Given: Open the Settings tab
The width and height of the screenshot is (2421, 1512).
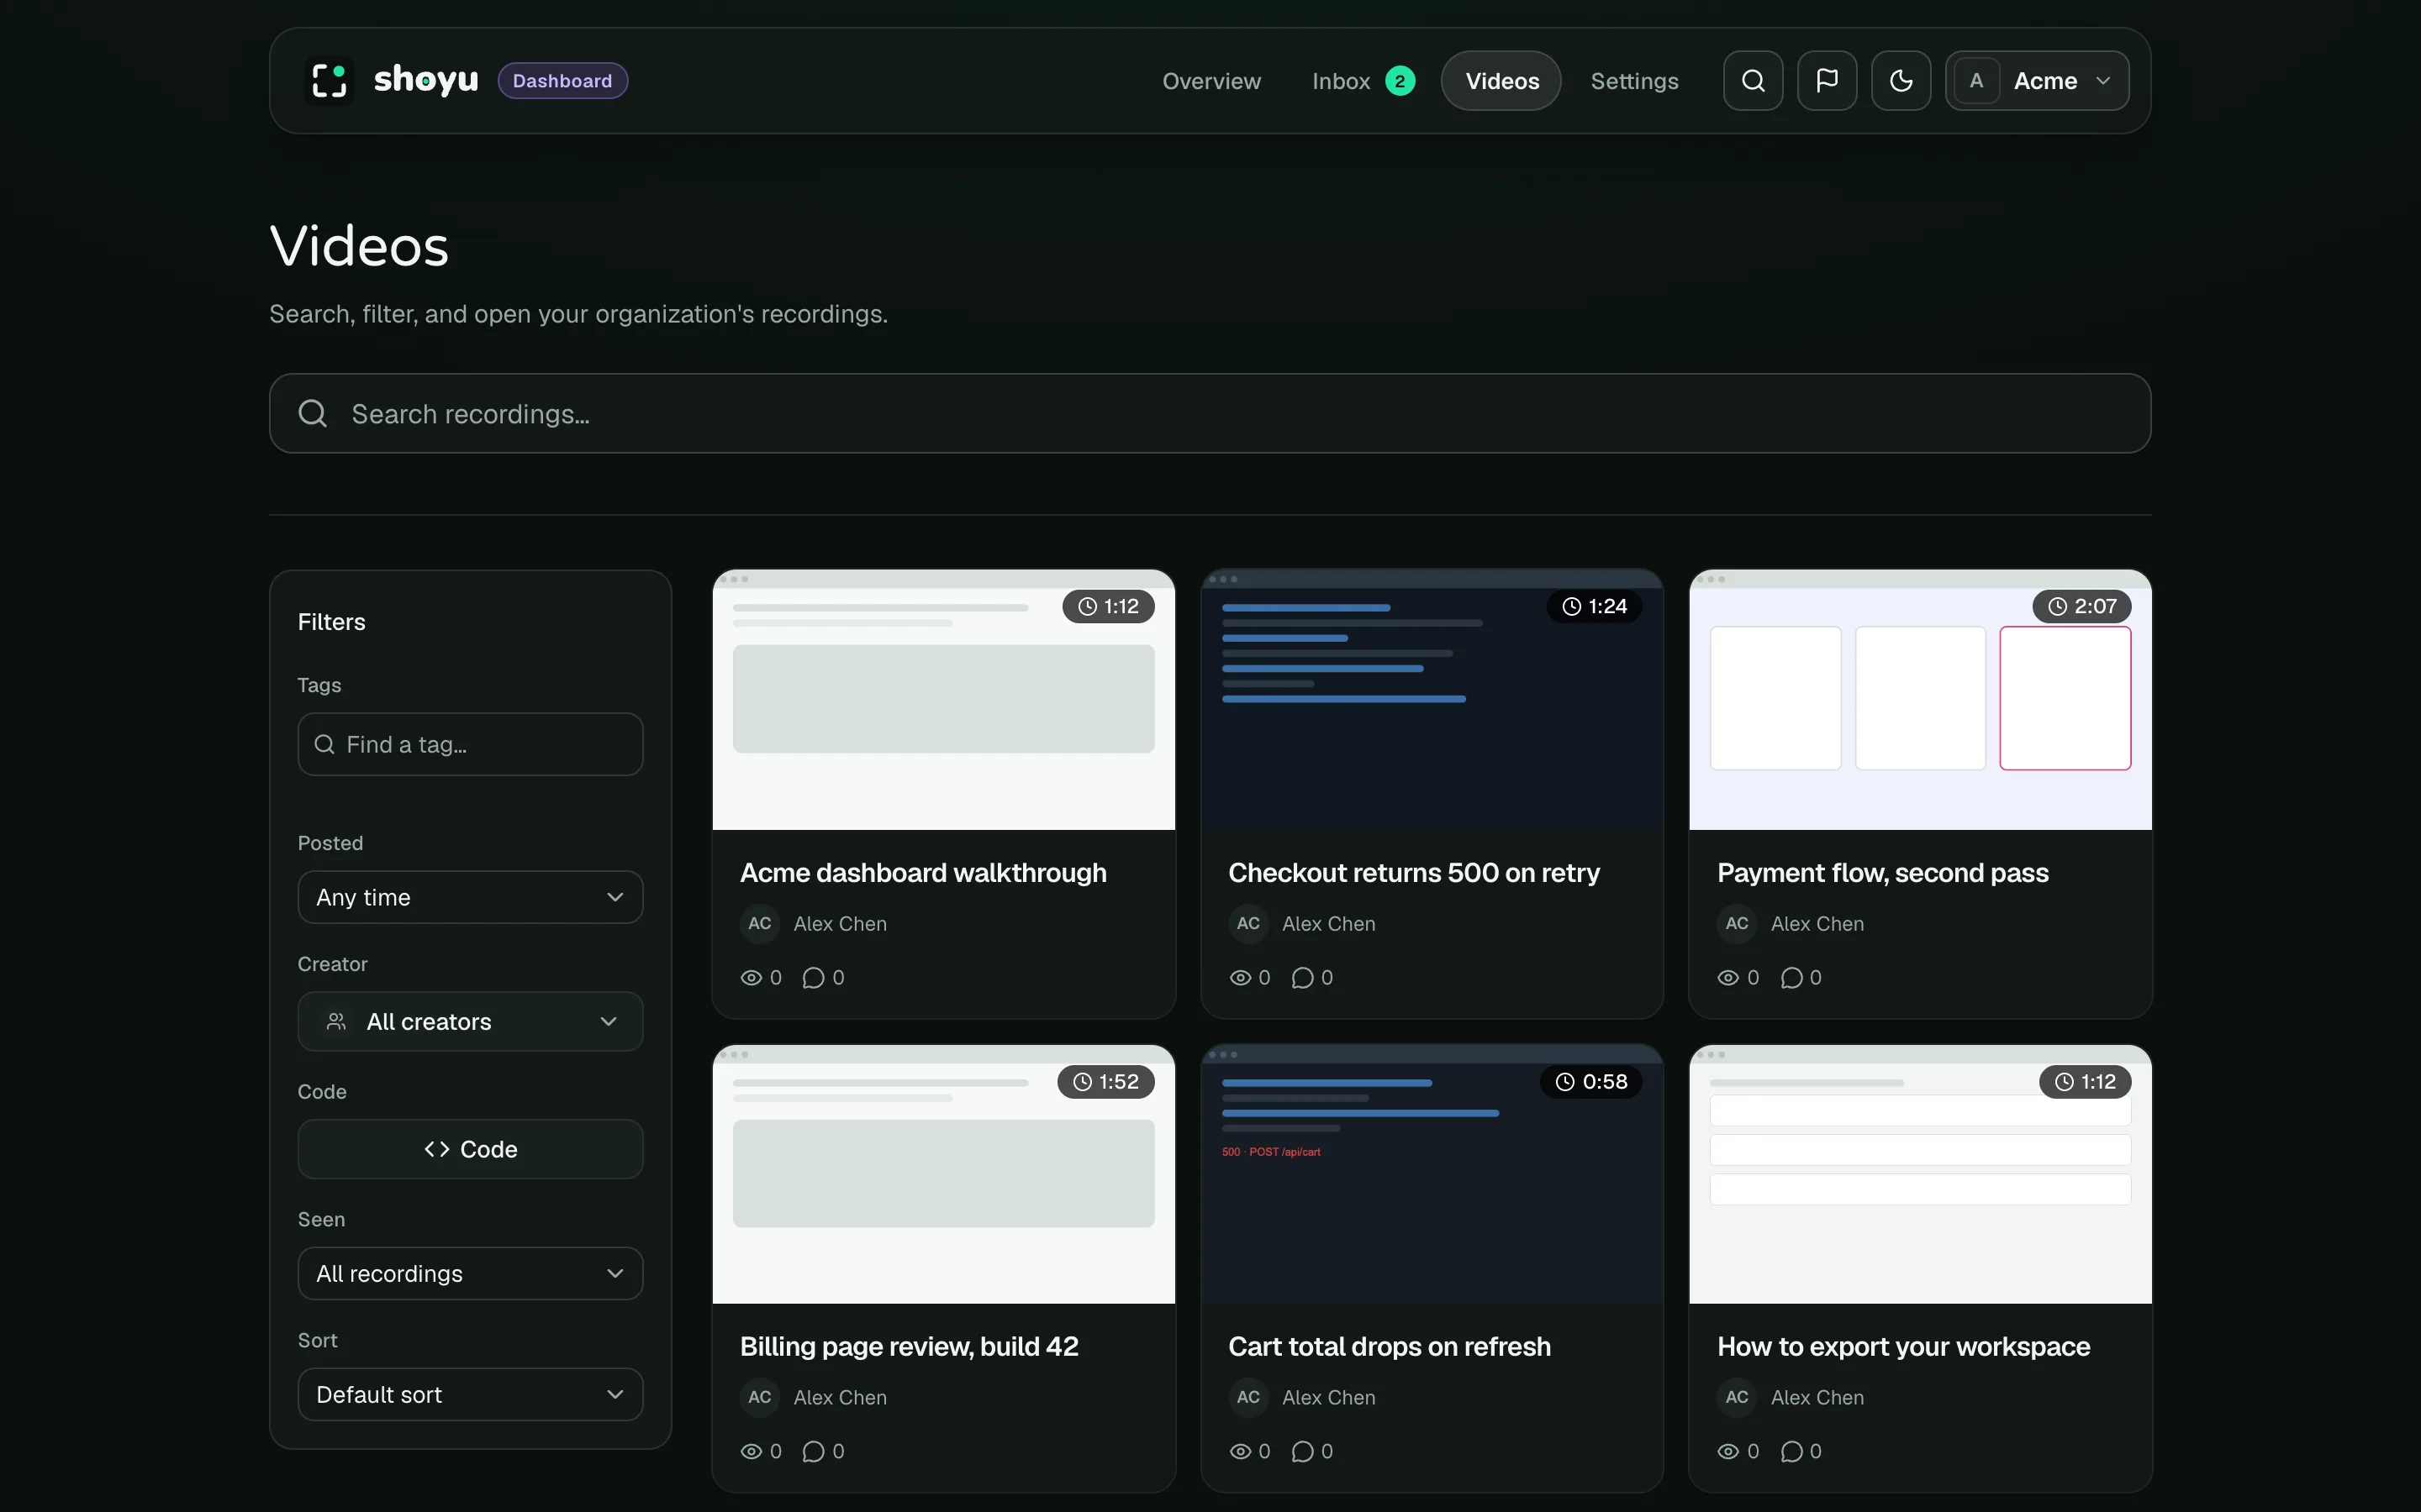Looking at the screenshot, I should coord(1635,81).
